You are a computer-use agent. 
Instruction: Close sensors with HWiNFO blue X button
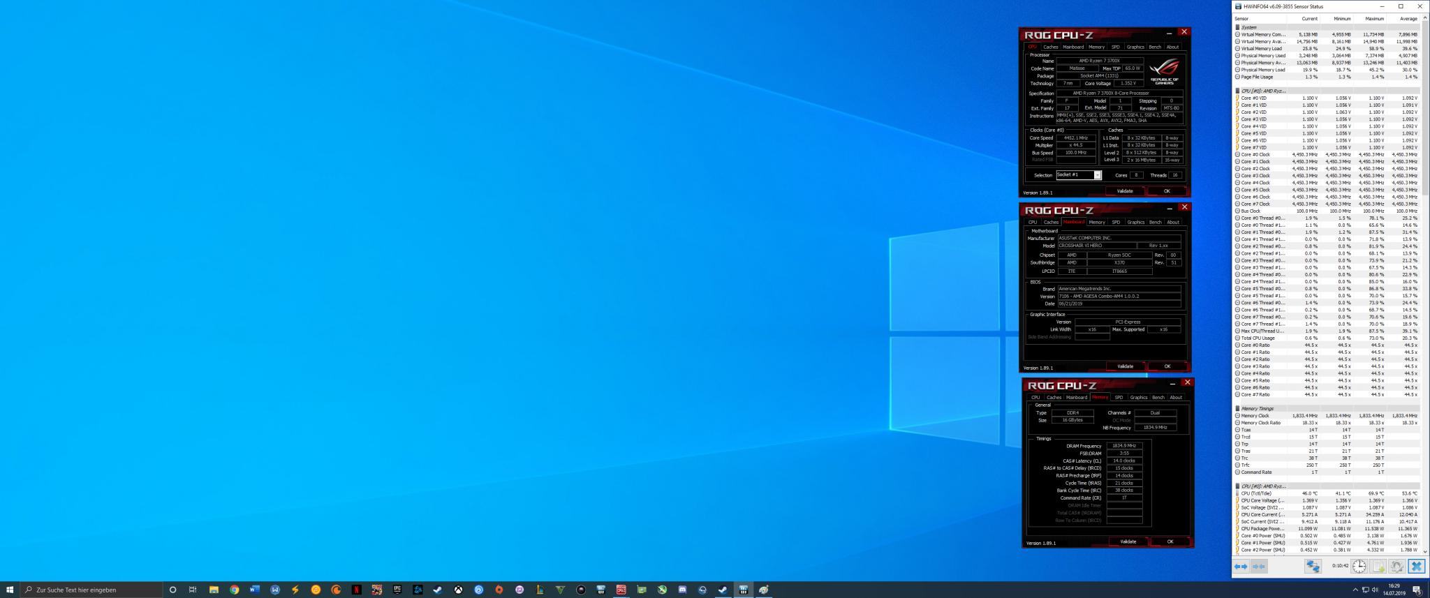[x=1416, y=567]
